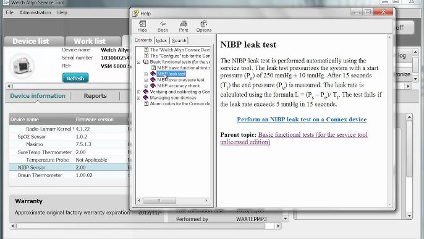Switch to the Work list tab
The image size is (424, 239).
[93, 41]
